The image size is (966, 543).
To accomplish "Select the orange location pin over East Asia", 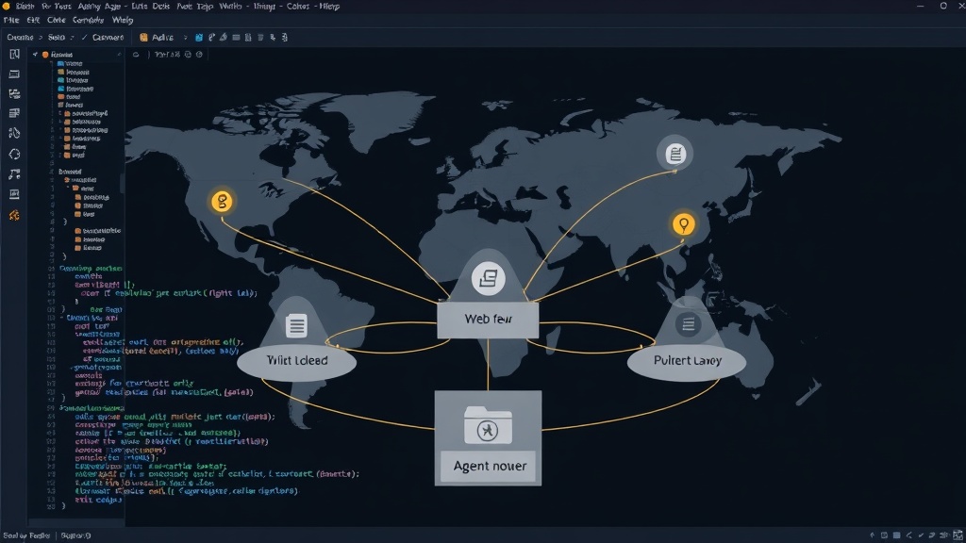I will coord(683,224).
